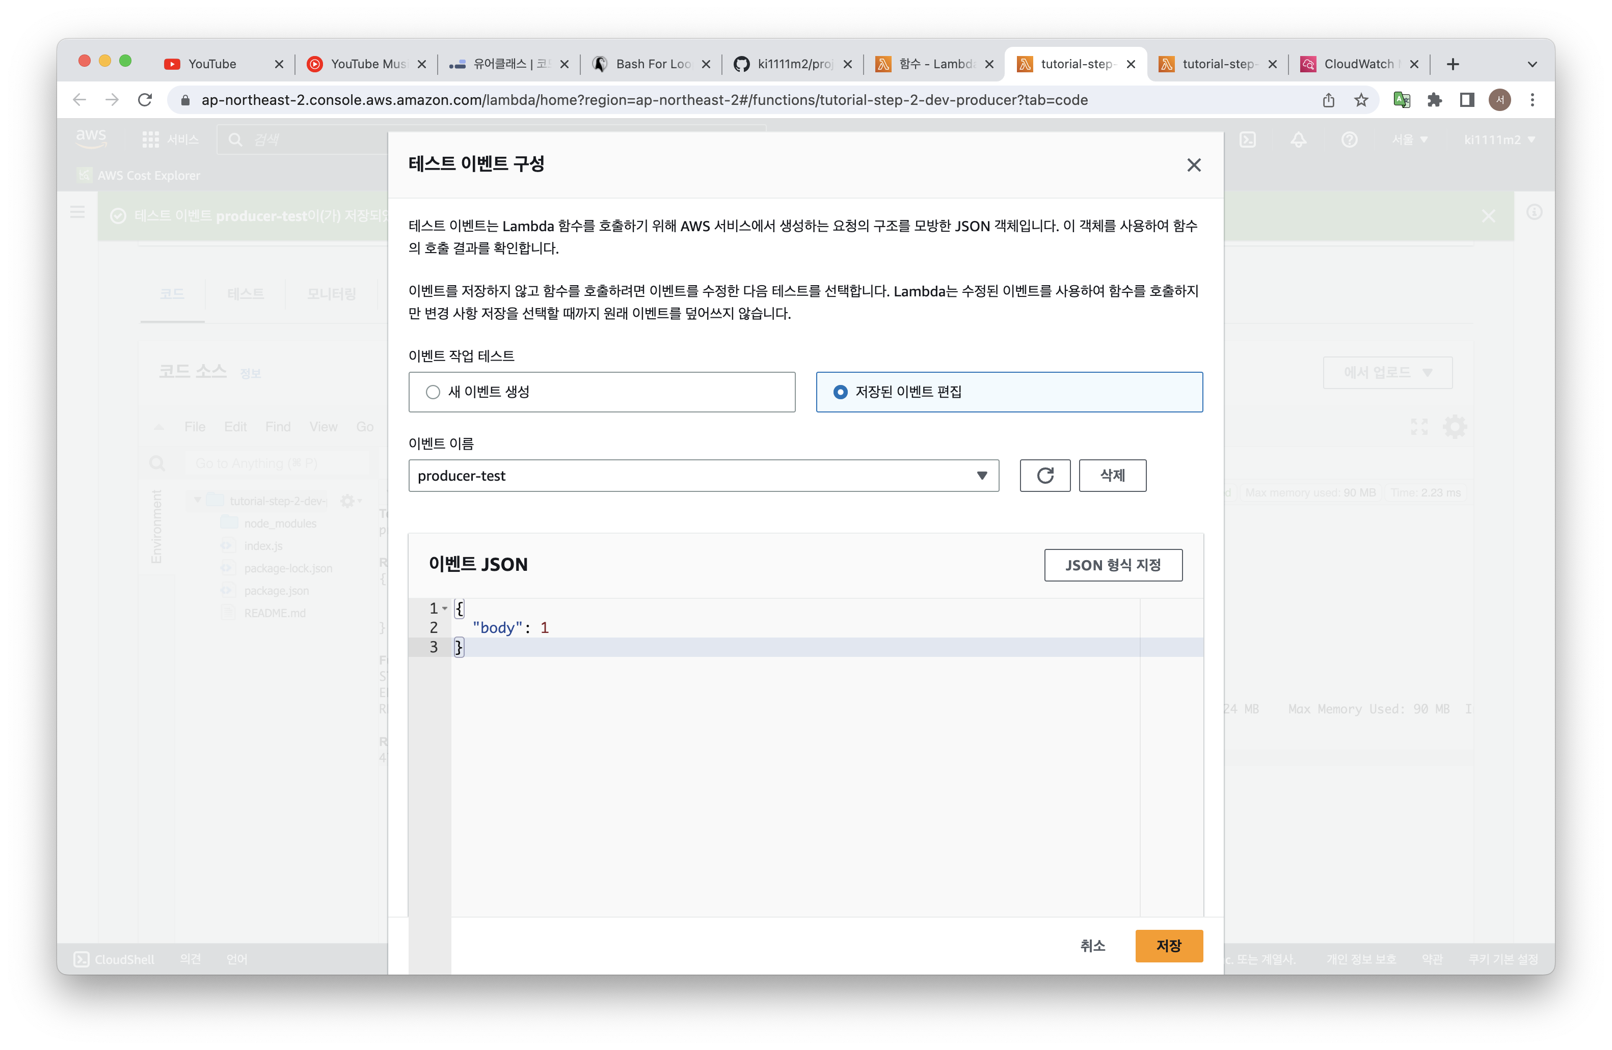Click the JSON 형식 지정 format button

(x=1113, y=565)
